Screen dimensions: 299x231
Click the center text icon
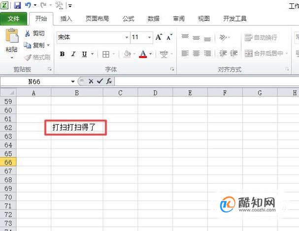(x=196, y=54)
